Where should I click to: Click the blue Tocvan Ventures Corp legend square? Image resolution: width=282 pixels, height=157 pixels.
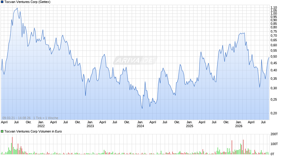pyautogui.click(x=2, y=2)
